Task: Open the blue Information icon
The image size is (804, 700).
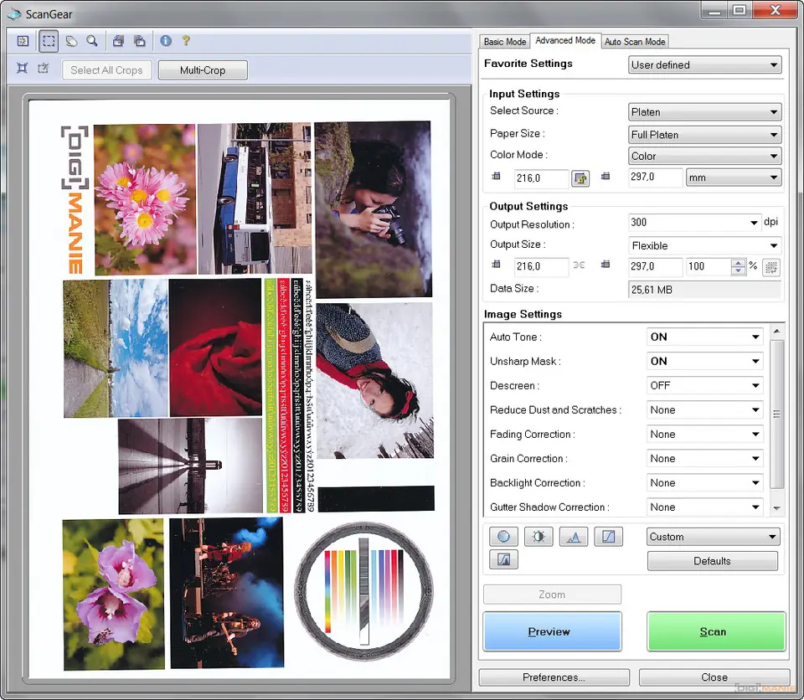Action: tap(166, 40)
